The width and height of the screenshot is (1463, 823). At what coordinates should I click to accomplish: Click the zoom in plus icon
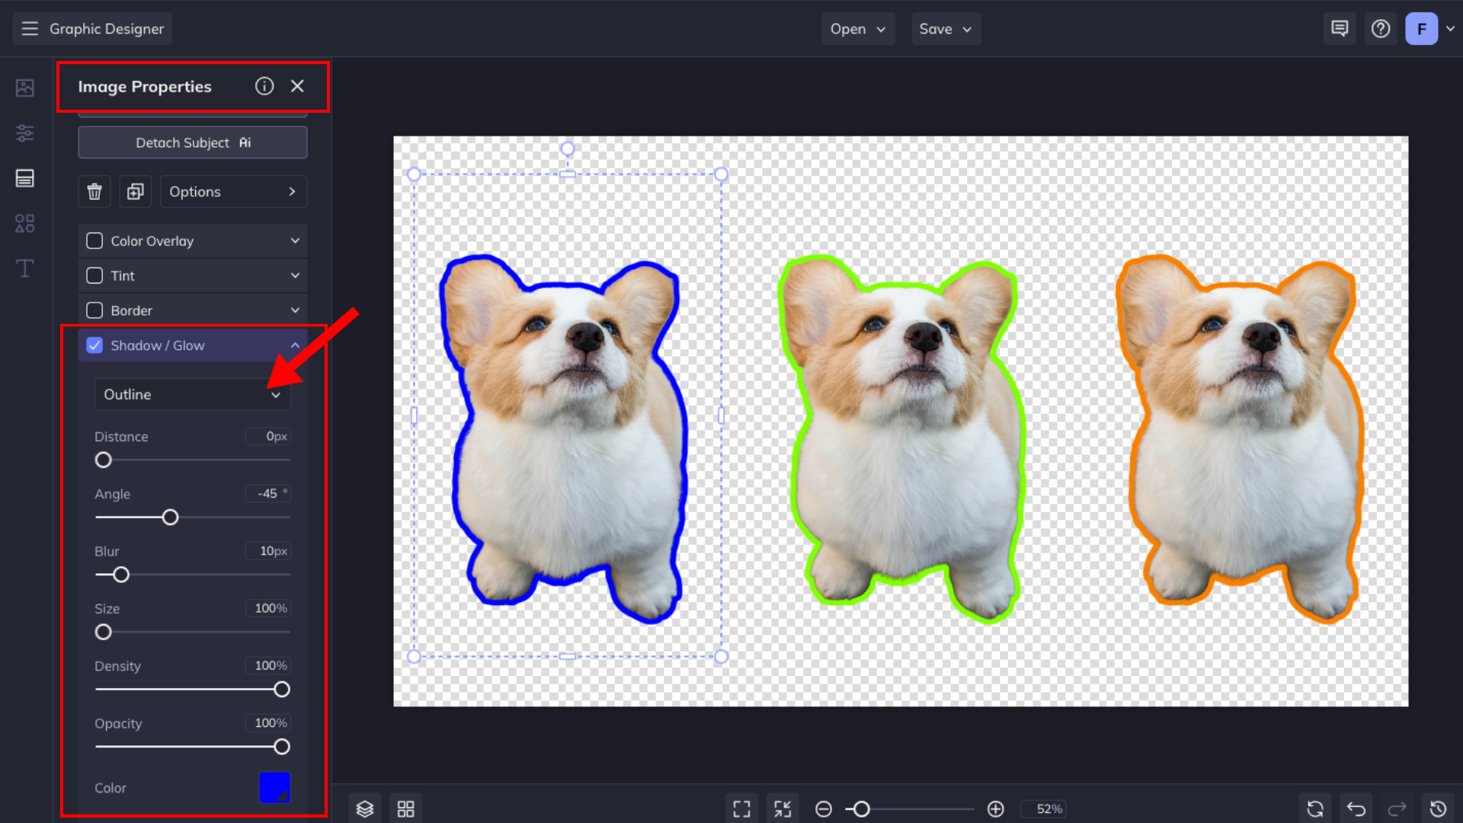coord(996,809)
